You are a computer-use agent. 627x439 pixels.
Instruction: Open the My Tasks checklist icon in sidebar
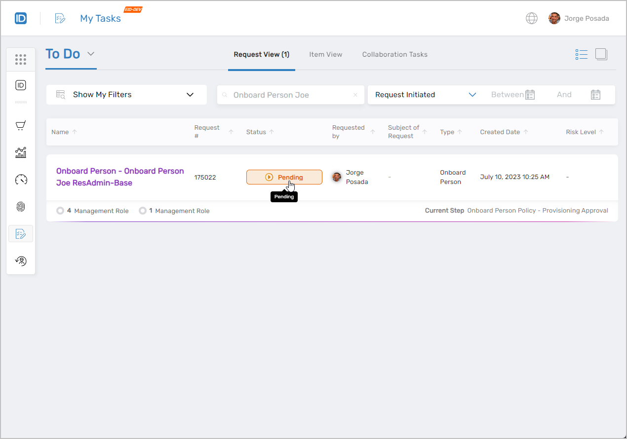point(20,233)
